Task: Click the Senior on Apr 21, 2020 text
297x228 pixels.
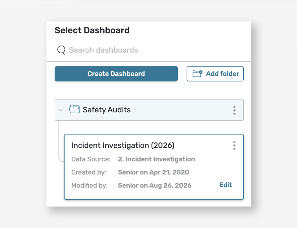Action: tap(153, 172)
